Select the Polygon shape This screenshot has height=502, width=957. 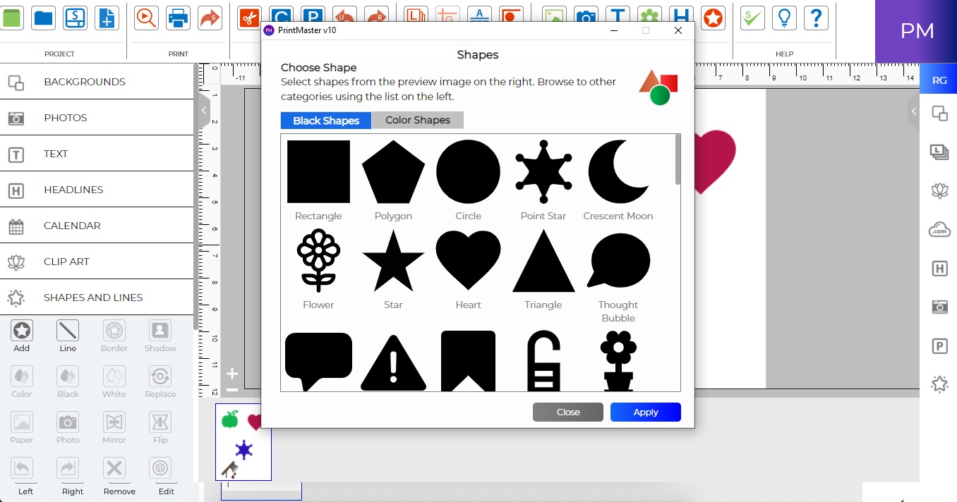tap(393, 172)
